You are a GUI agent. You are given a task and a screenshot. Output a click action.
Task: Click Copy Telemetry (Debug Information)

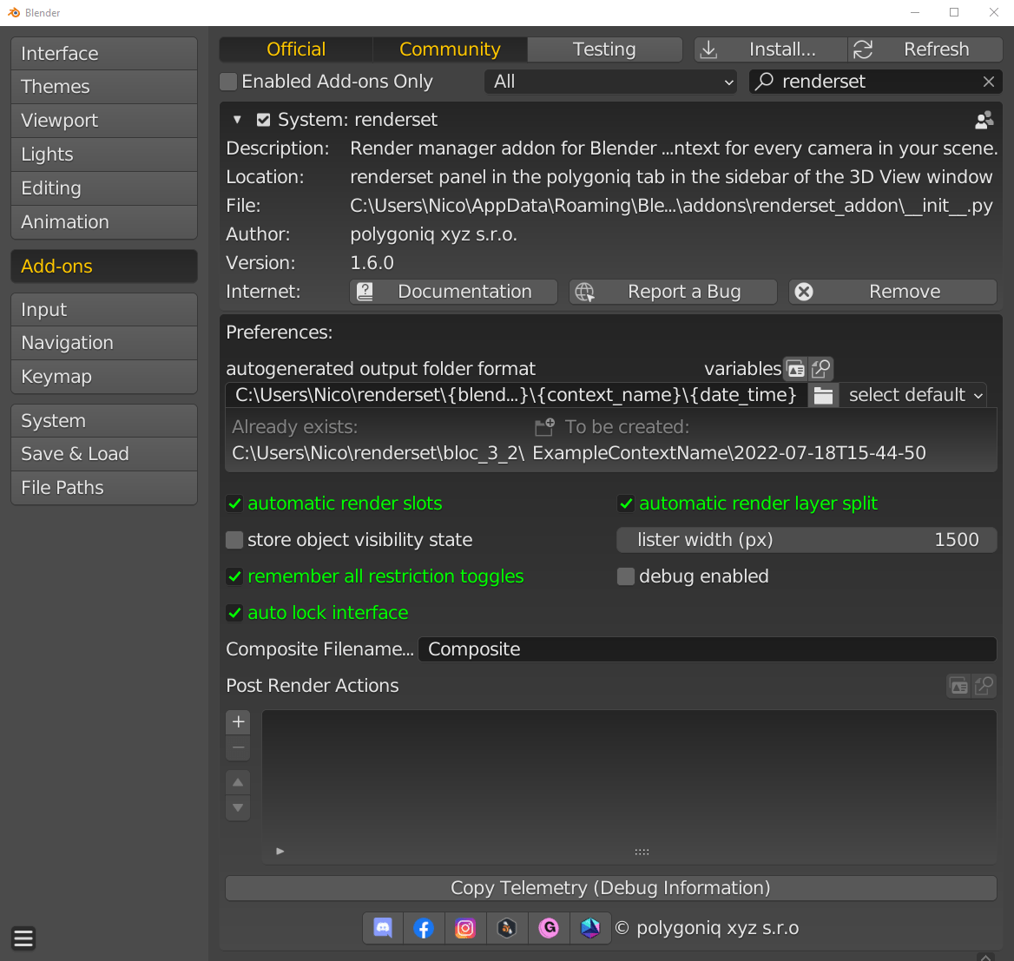tap(610, 888)
